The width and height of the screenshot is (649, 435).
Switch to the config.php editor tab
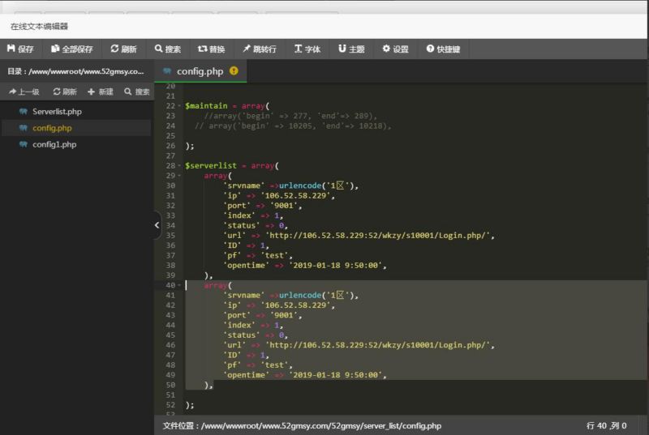click(x=200, y=71)
